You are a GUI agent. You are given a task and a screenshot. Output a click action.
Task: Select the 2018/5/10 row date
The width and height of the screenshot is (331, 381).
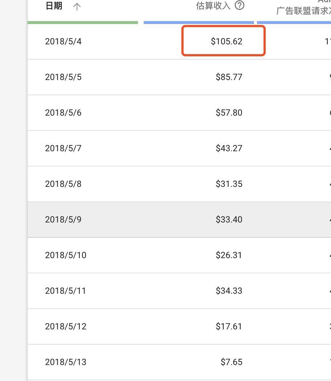point(66,255)
